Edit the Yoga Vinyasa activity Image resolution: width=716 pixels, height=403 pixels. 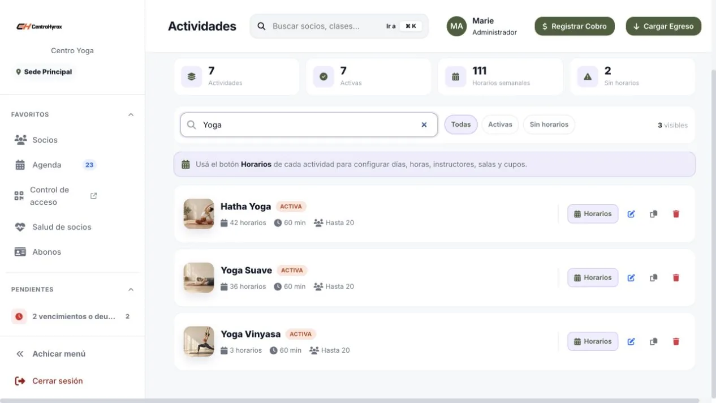[x=631, y=342]
